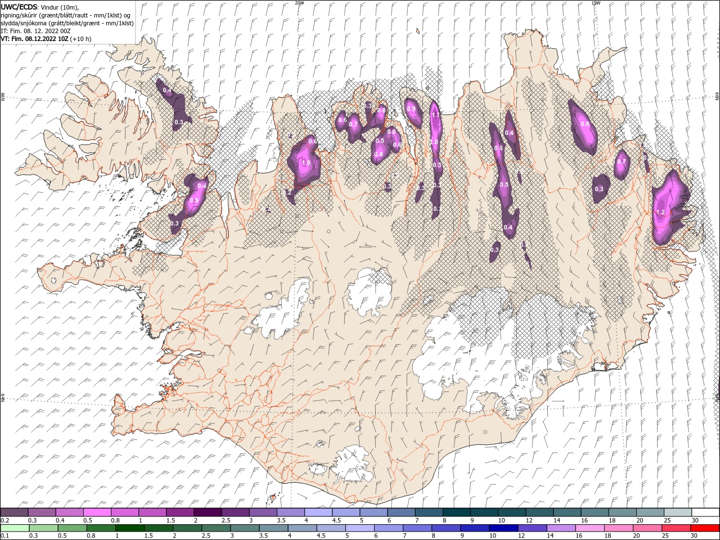Choose the dark purple top-row swatch labeled 2
The width and height of the screenshot is (720, 540).
pyautogui.click(x=207, y=512)
